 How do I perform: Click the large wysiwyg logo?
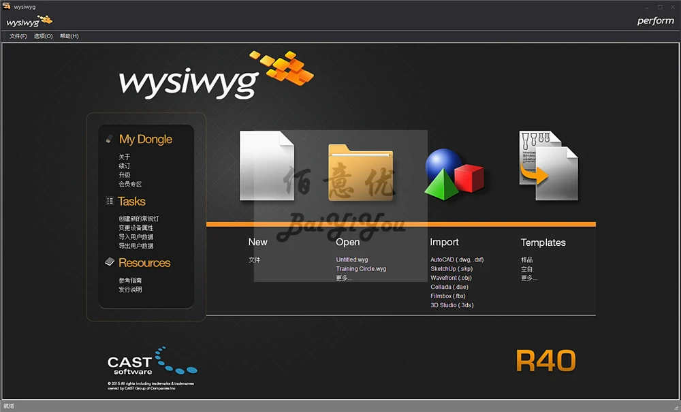point(216,75)
